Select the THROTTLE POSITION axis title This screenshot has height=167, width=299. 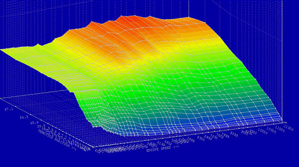click(x=57, y=140)
